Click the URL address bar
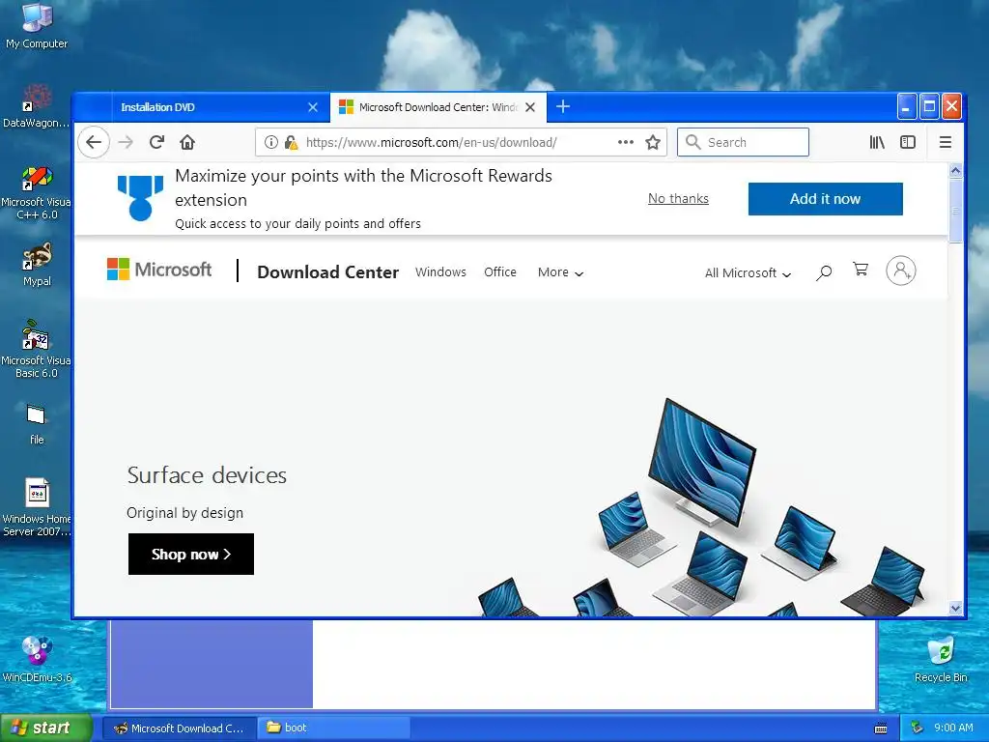This screenshot has width=989, height=742. [459, 142]
